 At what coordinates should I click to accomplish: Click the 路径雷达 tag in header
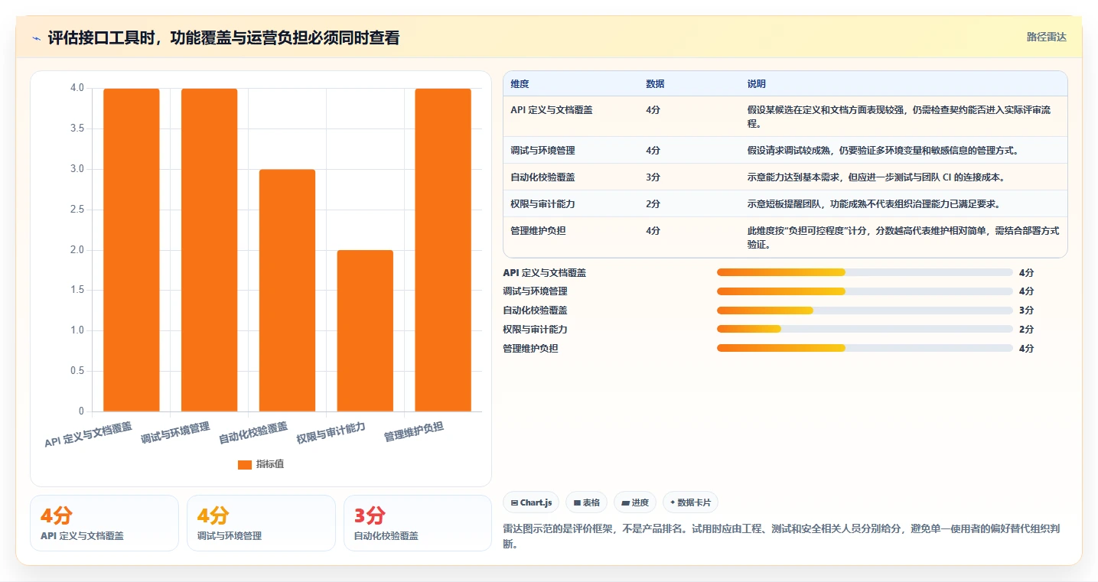[x=1046, y=37]
